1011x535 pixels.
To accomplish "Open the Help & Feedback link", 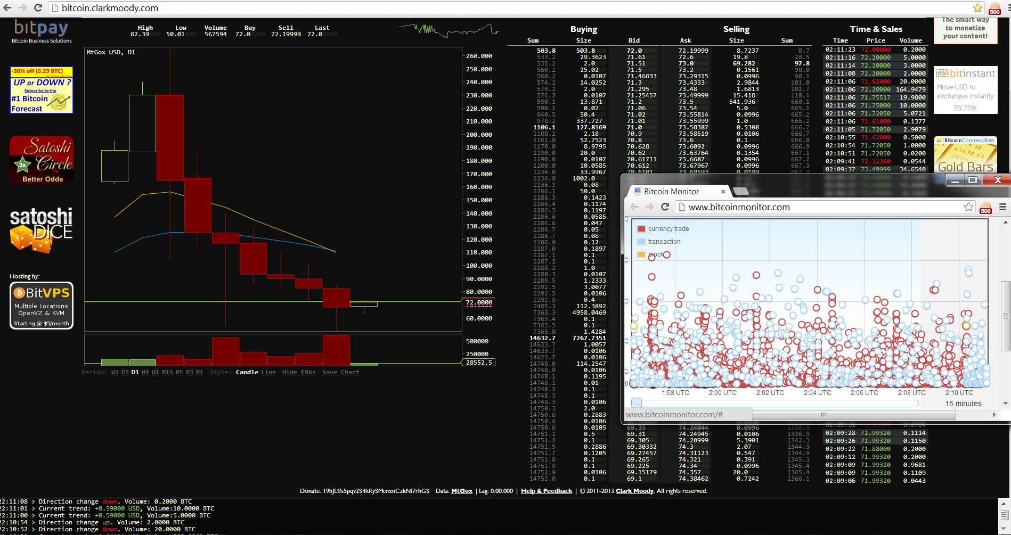I will (x=547, y=491).
